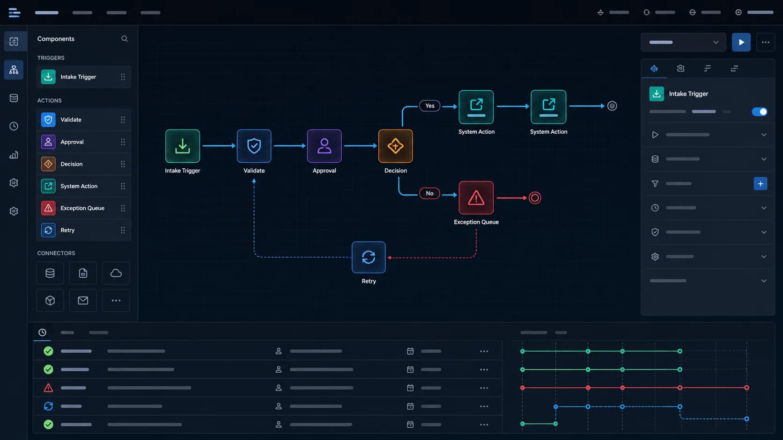Open the more options button beside run
The height and width of the screenshot is (440, 783).
click(x=765, y=42)
